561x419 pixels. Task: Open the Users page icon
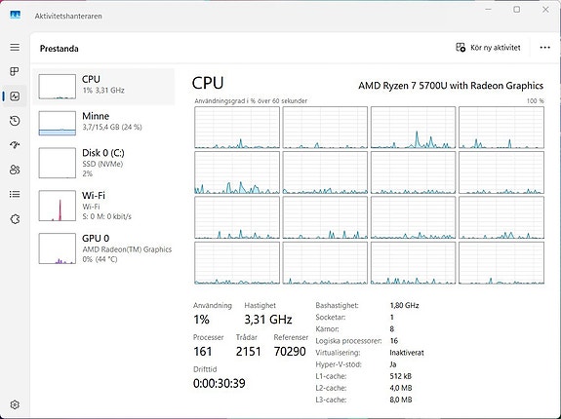[x=15, y=170]
